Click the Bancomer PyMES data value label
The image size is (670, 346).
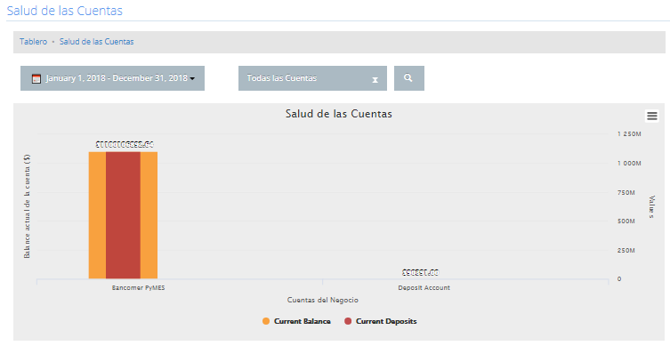pos(125,145)
